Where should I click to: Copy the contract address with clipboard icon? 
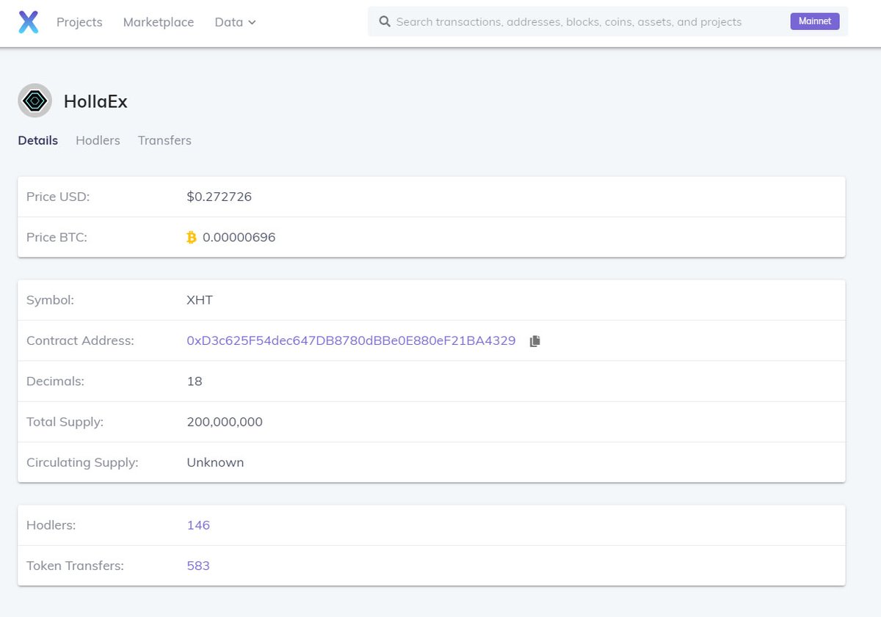pyautogui.click(x=534, y=340)
